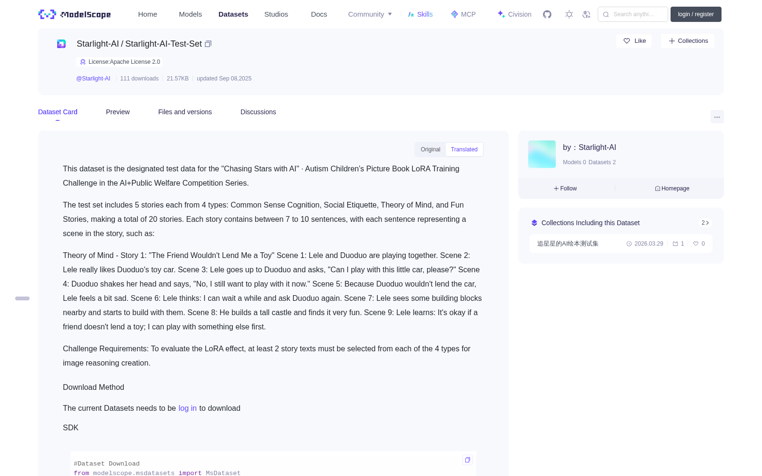
Task: Copy the SDK code snippet
Action: (468, 460)
